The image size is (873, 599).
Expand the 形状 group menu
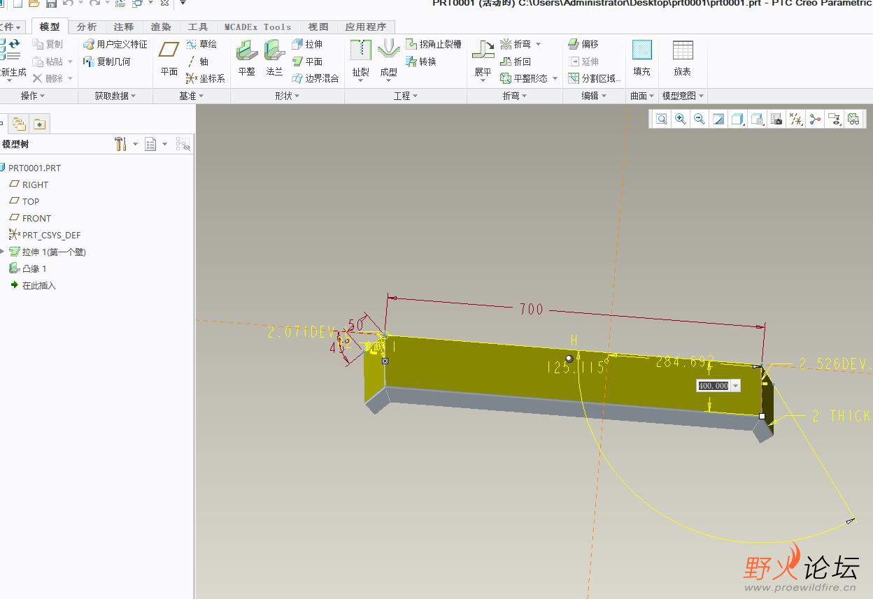click(x=288, y=96)
